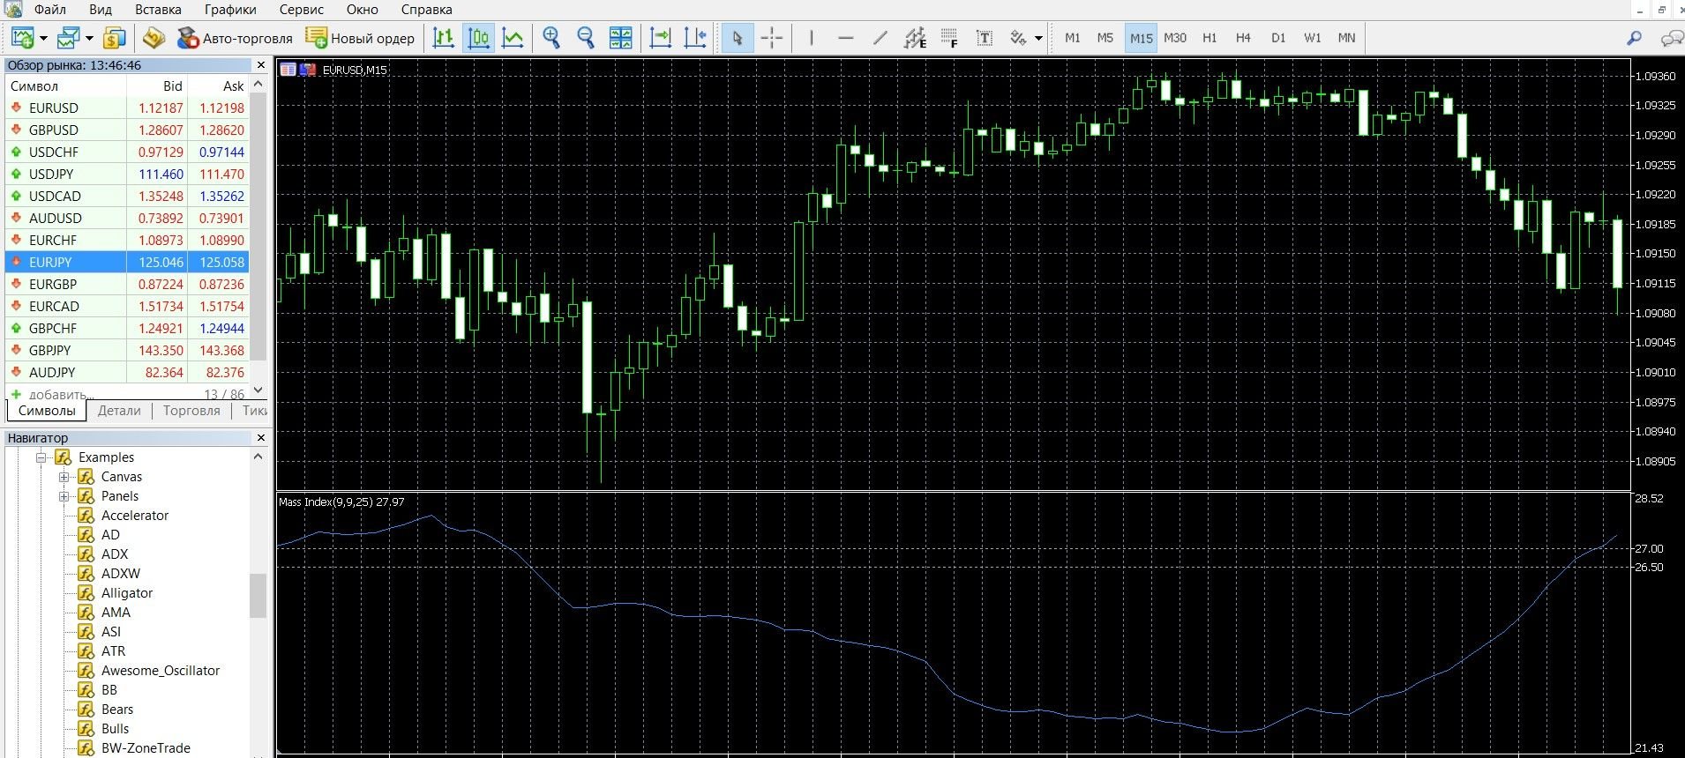
Task: Select the Alligator indicator in Navigator
Action: 126,593
